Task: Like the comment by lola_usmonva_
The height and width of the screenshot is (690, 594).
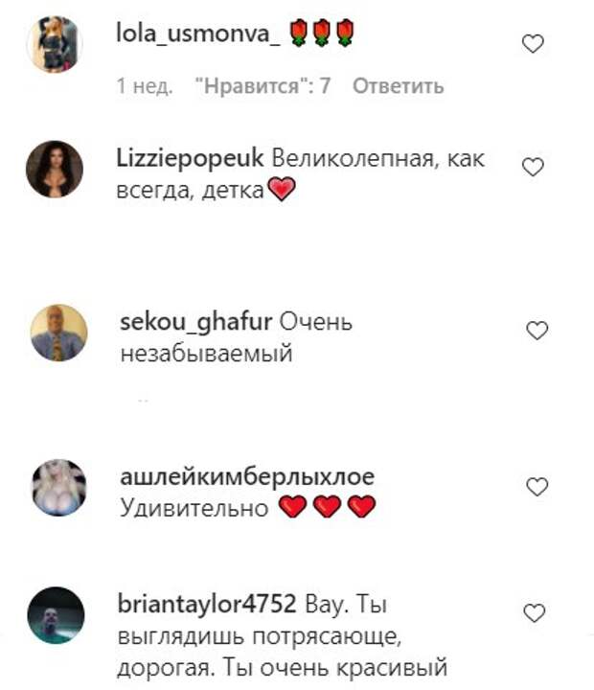Action: [x=533, y=44]
